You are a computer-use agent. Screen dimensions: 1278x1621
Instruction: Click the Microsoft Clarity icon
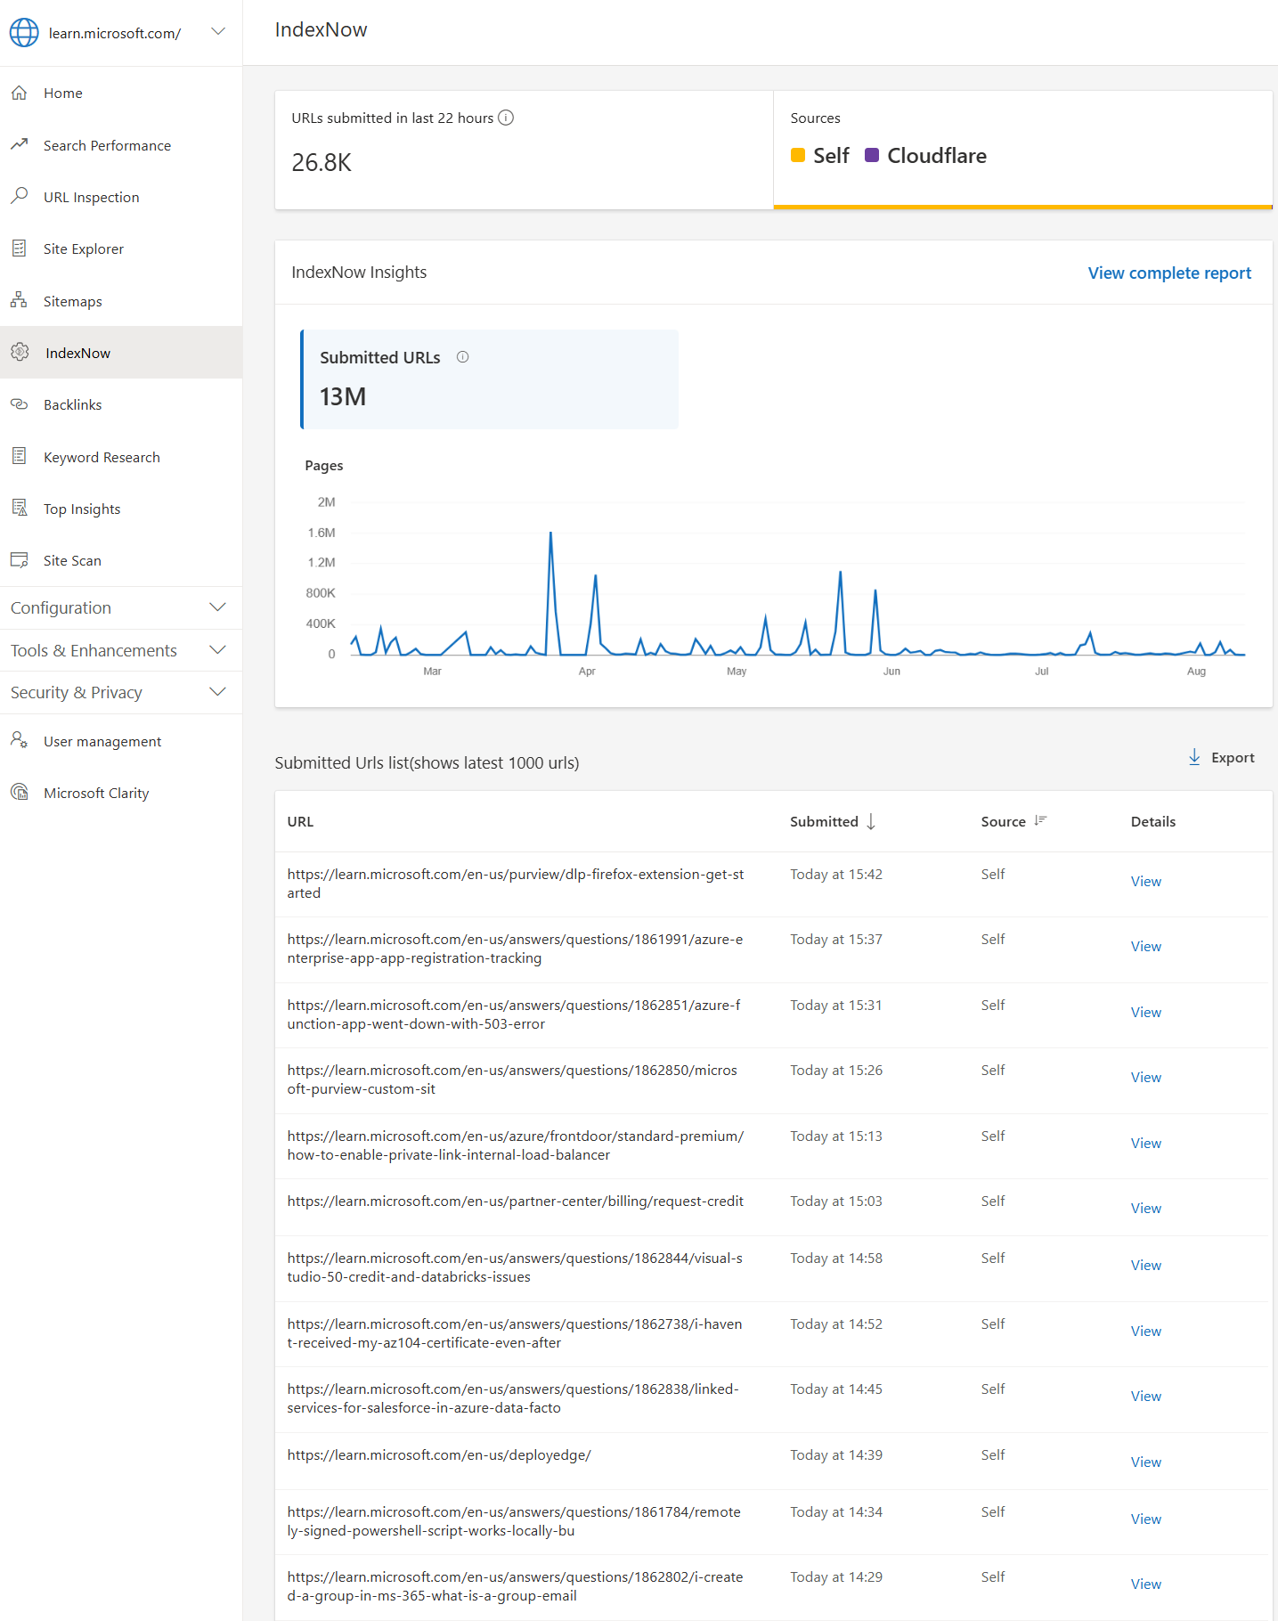[19, 793]
